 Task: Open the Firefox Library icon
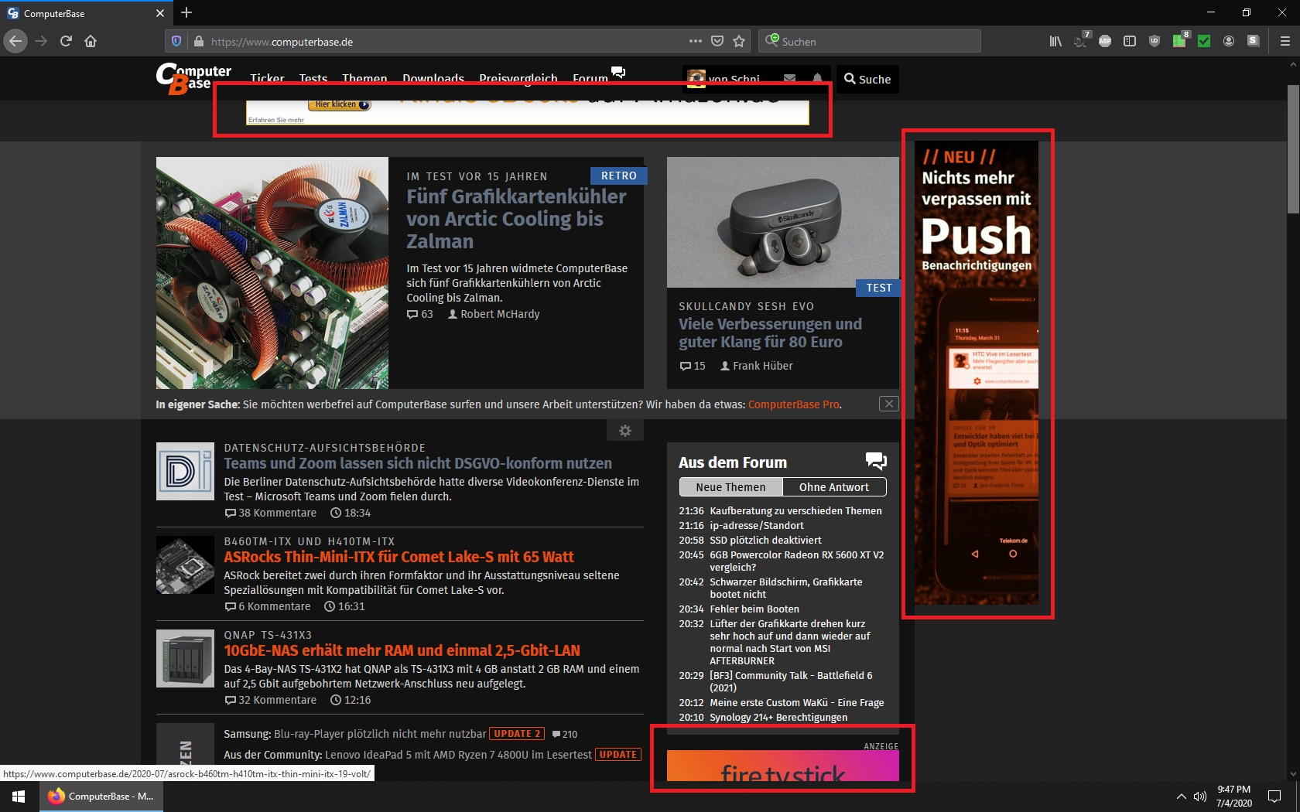coord(1055,41)
